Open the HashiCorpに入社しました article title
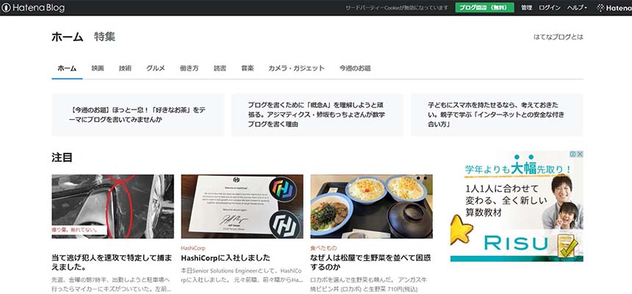The width and height of the screenshot is (632, 294). pyautogui.click(x=225, y=259)
